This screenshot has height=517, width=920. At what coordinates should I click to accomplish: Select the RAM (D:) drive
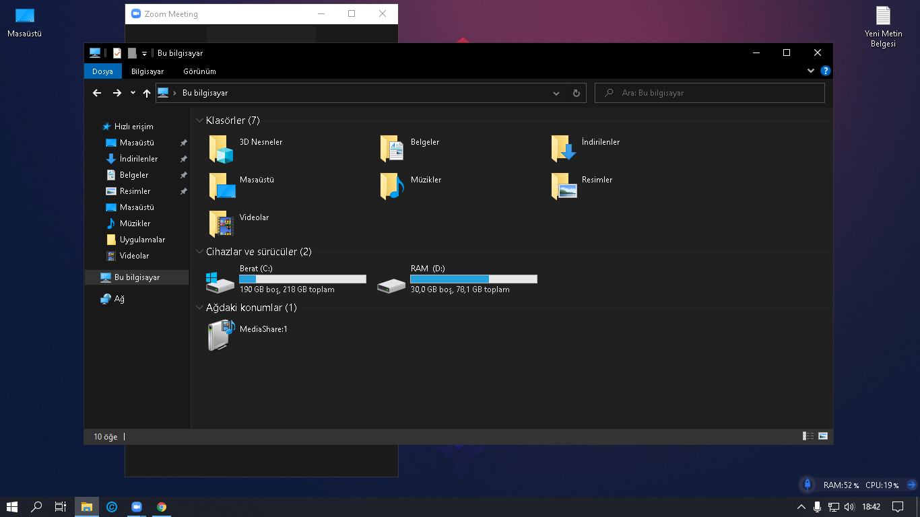tap(457, 279)
